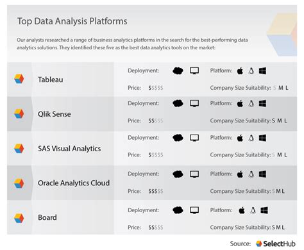Select Oracle Analytics Cloud name
The image size is (304, 250).
[74, 183]
